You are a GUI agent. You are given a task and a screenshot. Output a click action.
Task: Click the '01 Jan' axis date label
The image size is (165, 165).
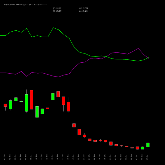click(115, 157)
